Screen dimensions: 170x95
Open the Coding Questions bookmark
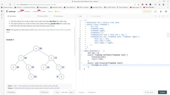click(43, 7)
